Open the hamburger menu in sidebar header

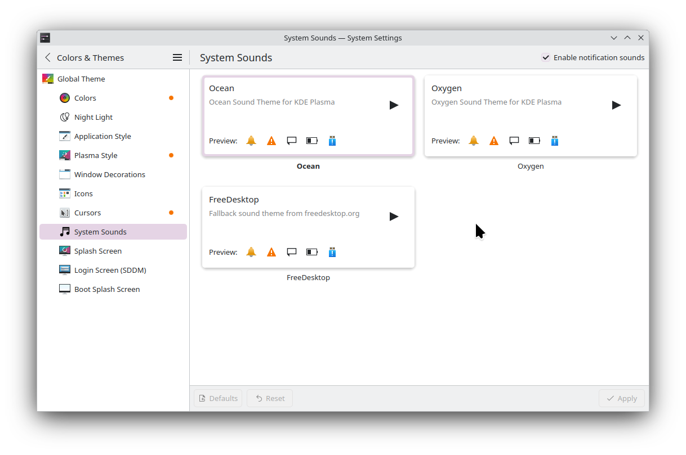[177, 57]
